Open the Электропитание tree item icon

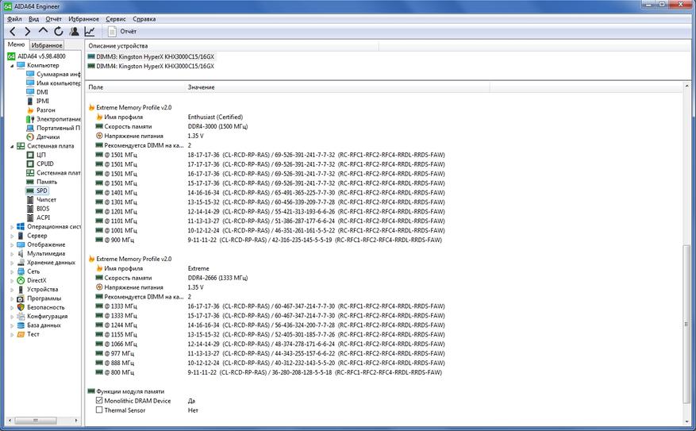(30, 119)
